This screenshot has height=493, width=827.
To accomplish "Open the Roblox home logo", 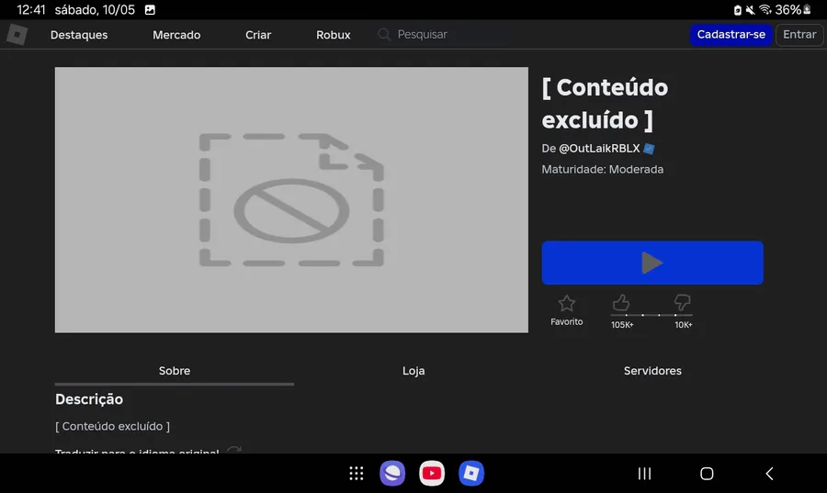I will point(17,35).
